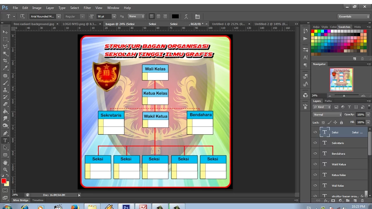The image size is (372, 209).
Task: Open the layer filter Kind dropdown
Action: pyautogui.click(x=322, y=107)
